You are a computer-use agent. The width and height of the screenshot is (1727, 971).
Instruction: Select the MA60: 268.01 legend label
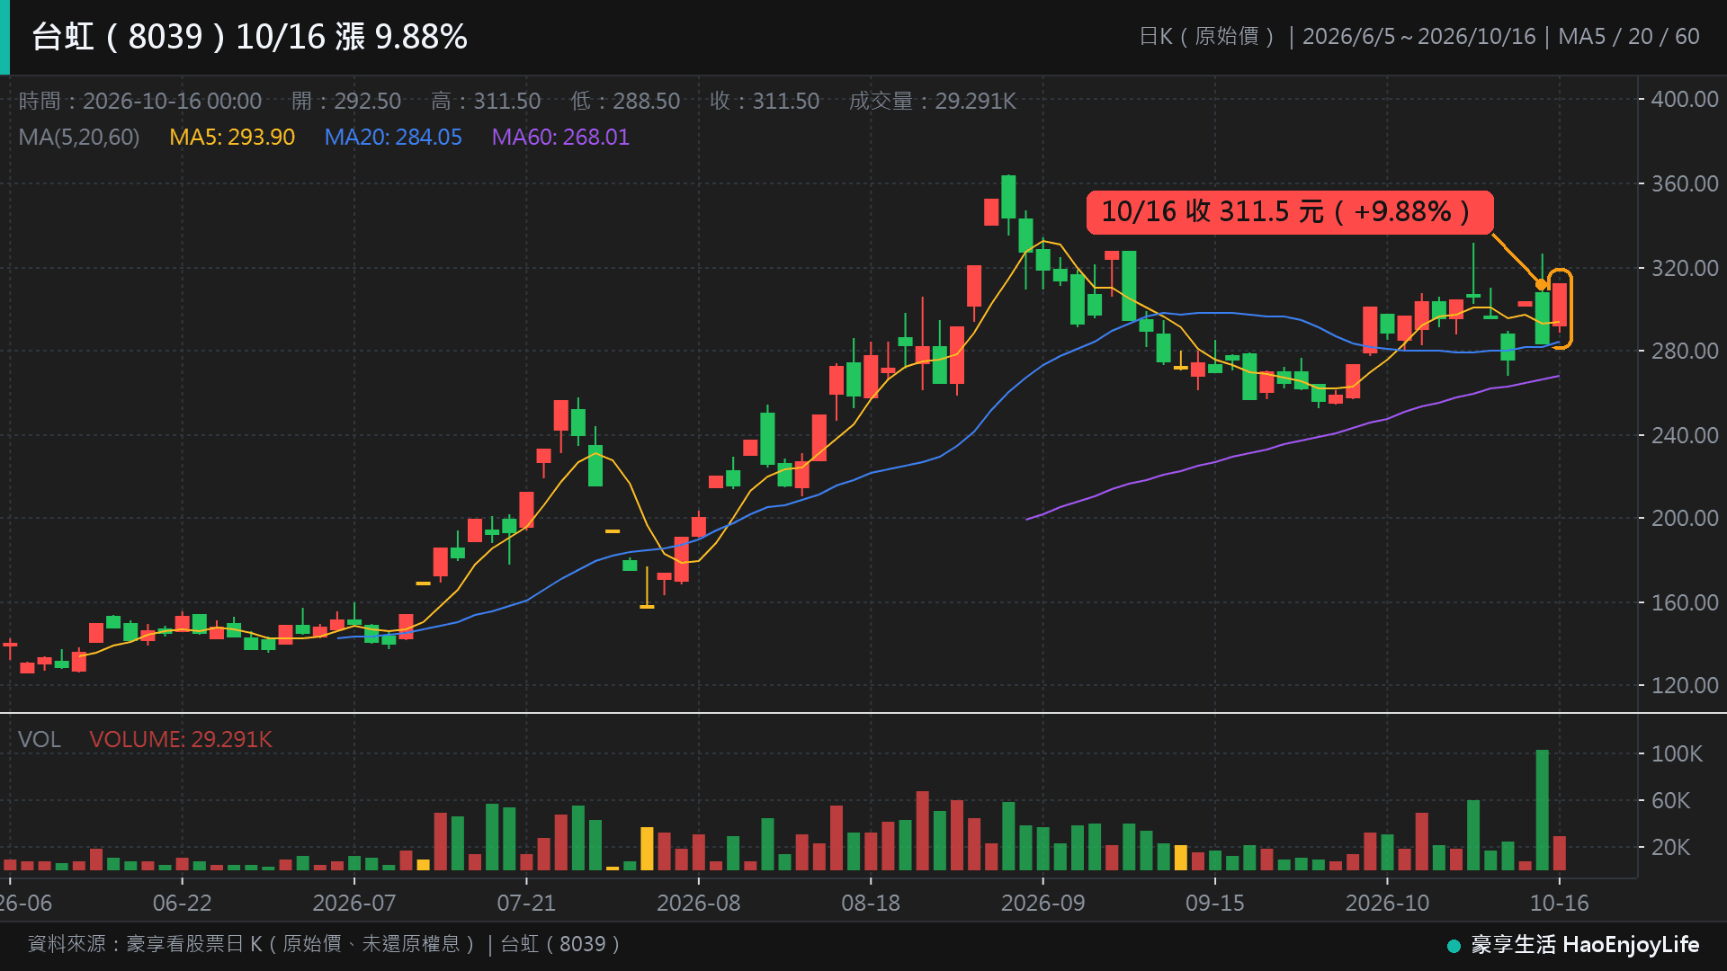560,138
